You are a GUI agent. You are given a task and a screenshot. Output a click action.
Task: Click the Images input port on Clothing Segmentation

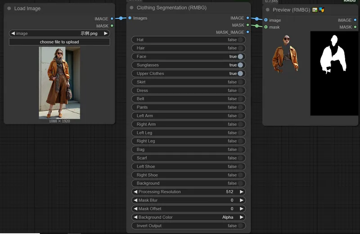tap(130, 18)
